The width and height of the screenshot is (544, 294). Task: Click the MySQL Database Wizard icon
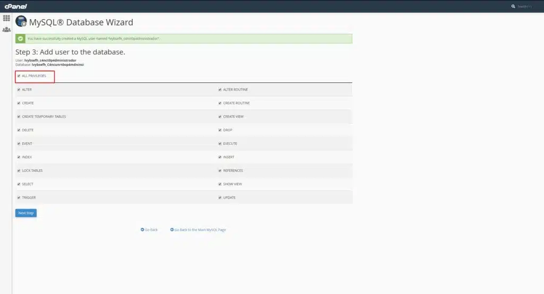coord(21,22)
